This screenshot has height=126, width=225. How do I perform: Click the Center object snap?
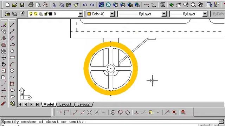point(113,112)
